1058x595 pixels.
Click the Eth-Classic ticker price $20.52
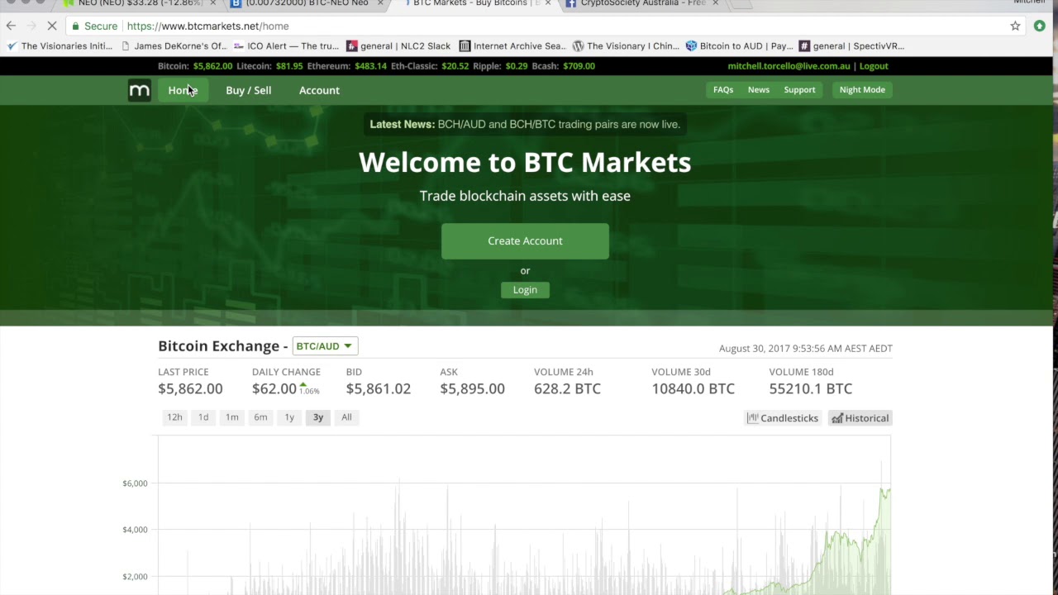(455, 66)
